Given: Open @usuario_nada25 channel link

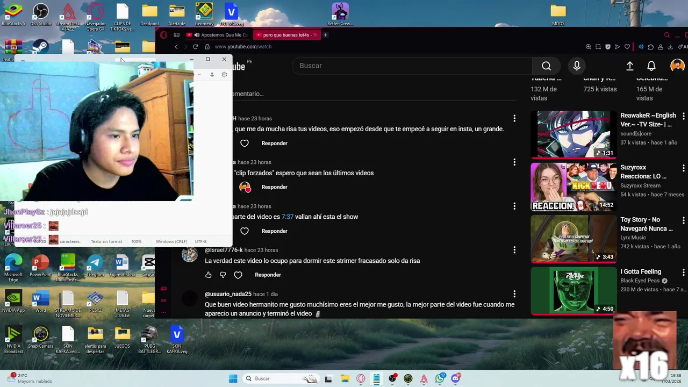Looking at the screenshot, I should (x=228, y=294).
